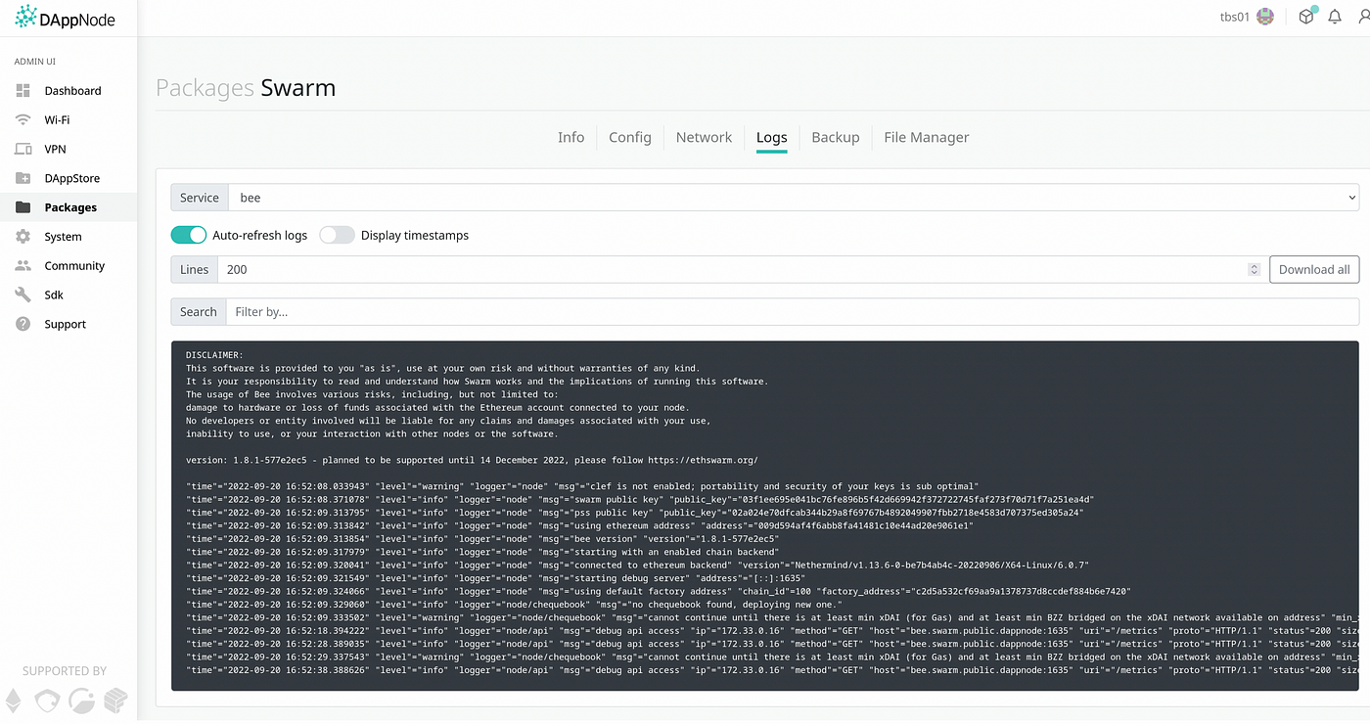Click the 'connected to ethereum backend' log line

coord(637,565)
